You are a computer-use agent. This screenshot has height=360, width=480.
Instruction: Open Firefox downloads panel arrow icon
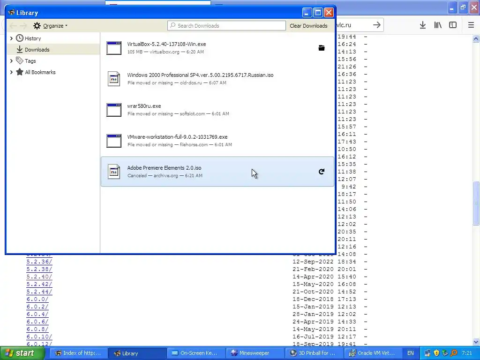coord(423,25)
